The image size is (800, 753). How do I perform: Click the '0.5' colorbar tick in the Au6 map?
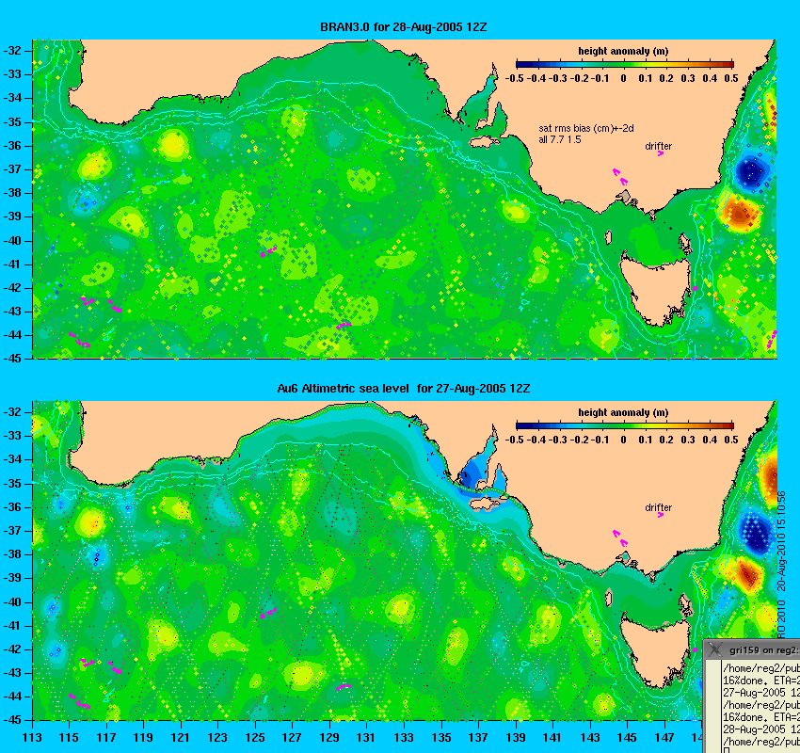731,440
